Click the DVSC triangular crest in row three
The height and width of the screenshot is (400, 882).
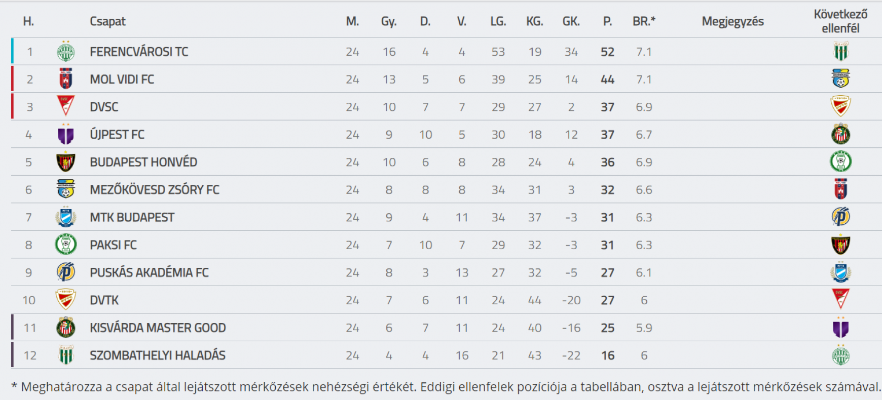coord(66,106)
